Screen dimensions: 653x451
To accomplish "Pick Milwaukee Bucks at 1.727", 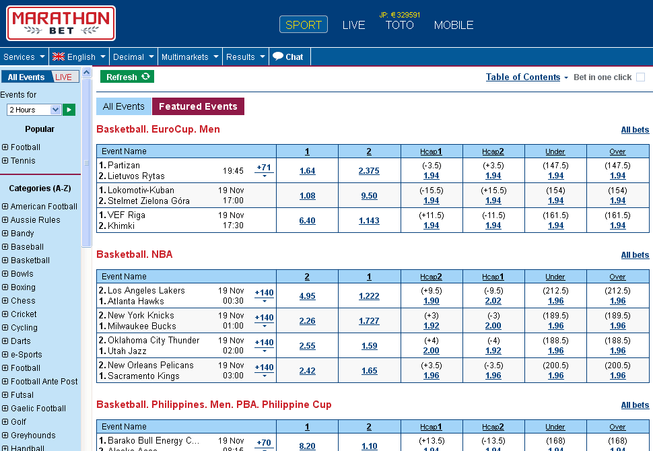I will point(369,321).
